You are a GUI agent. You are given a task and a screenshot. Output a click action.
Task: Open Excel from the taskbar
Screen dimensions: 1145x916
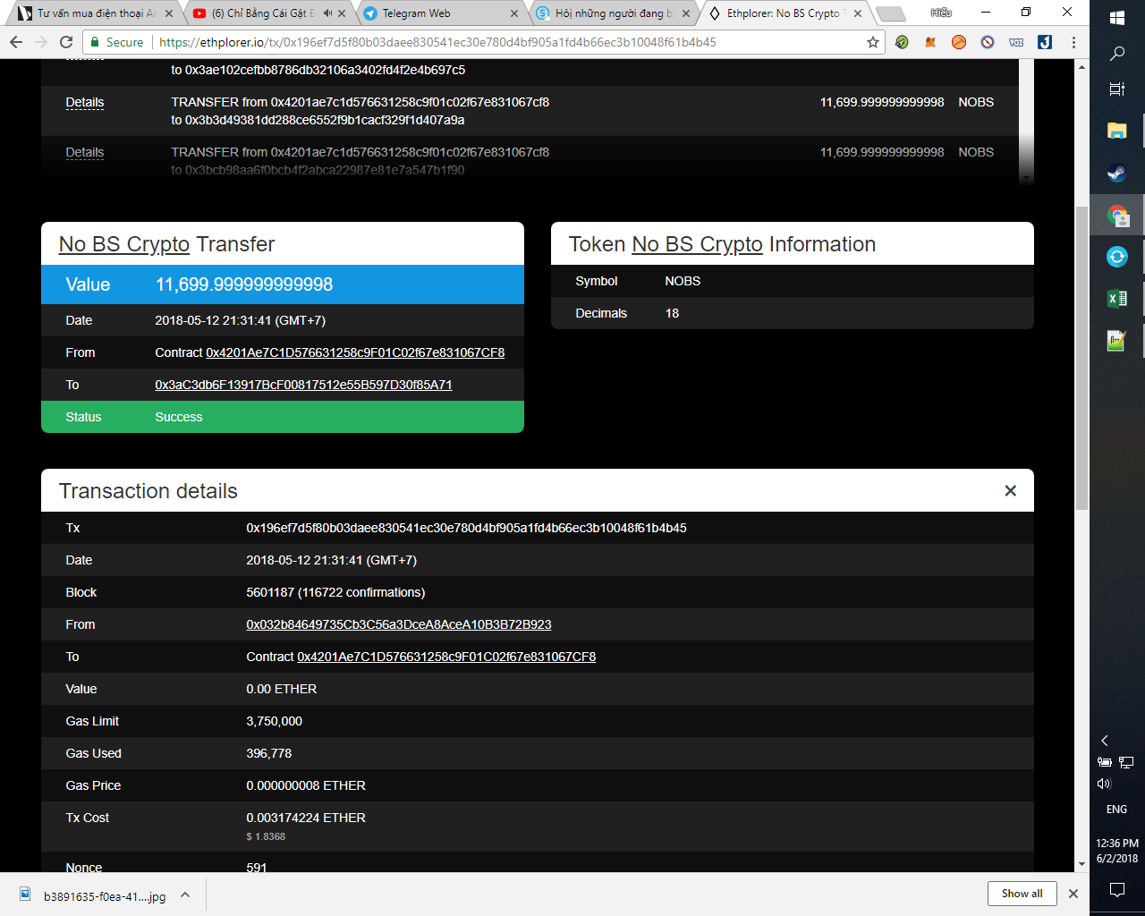coord(1117,299)
